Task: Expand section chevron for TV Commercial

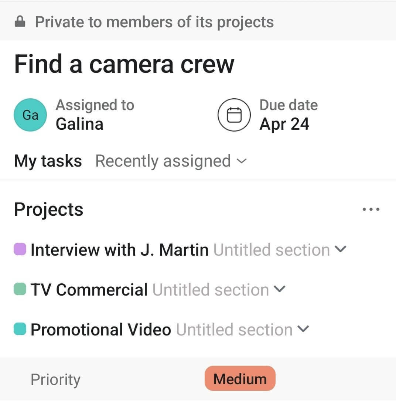Action: tap(280, 289)
